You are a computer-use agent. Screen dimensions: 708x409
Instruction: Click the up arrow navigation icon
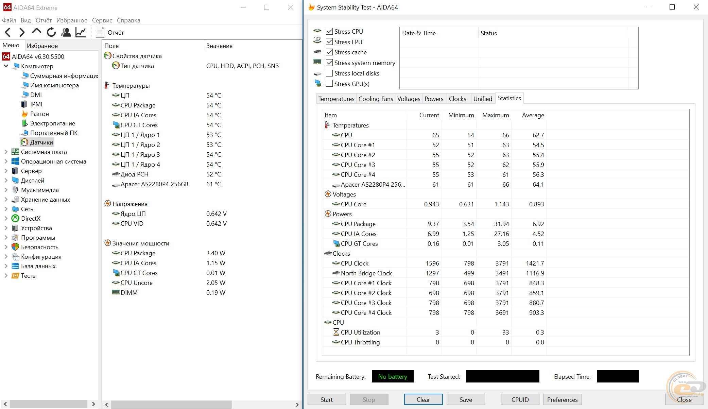point(36,32)
